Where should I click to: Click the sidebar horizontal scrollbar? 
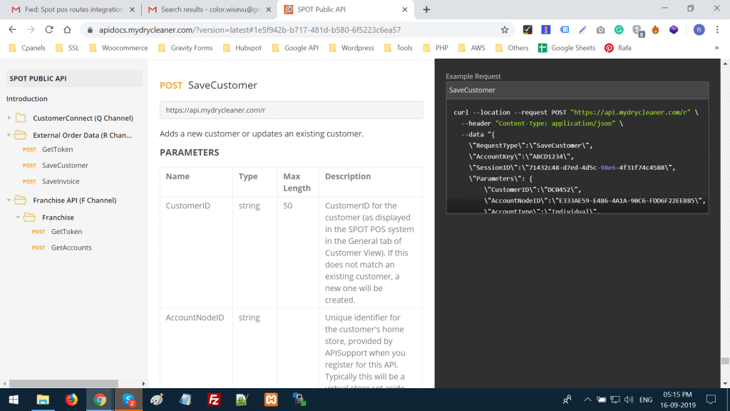63,383
